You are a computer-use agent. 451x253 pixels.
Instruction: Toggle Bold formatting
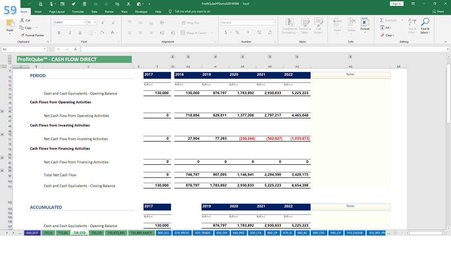click(x=59, y=33)
